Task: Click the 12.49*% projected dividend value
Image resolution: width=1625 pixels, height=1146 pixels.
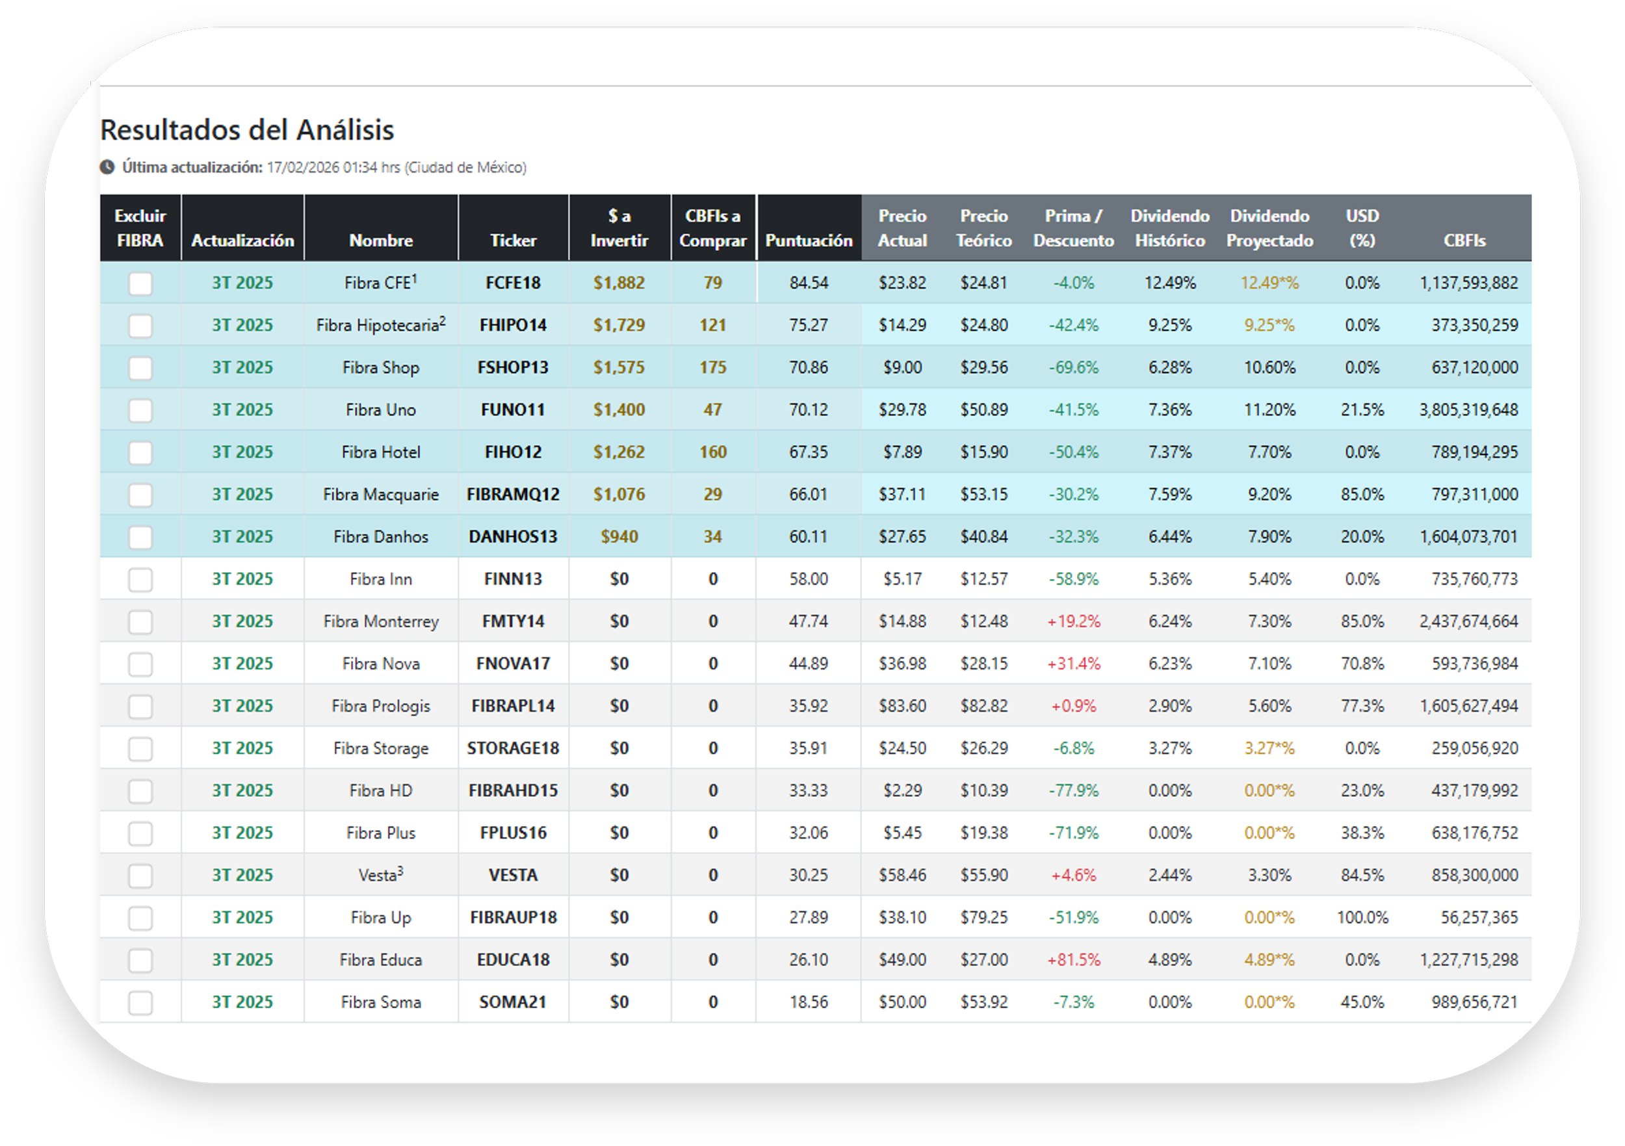Action: click(1269, 283)
